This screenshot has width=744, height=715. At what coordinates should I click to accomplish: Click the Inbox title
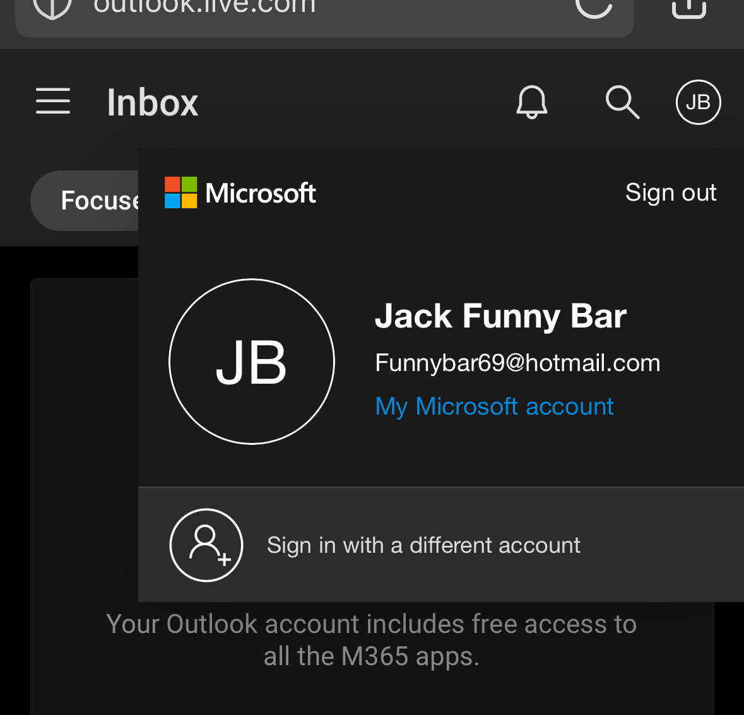click(x=152, y=102)
